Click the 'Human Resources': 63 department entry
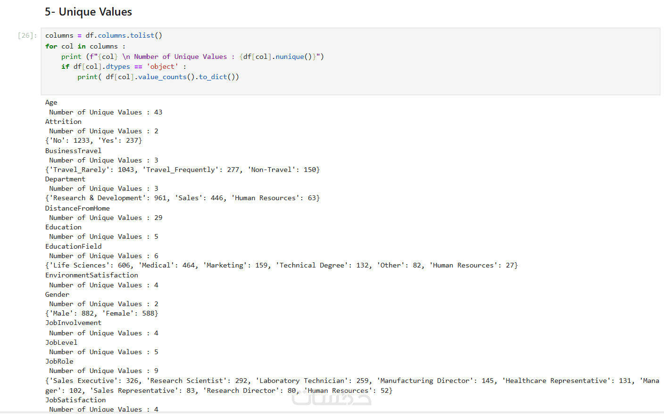 [x=274, y=198]
